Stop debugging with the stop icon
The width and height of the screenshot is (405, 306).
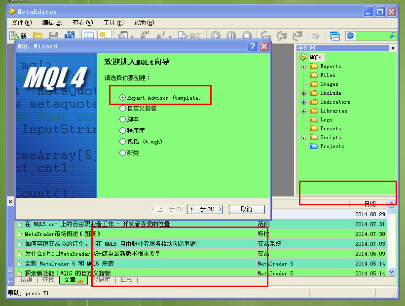(247, 36)
